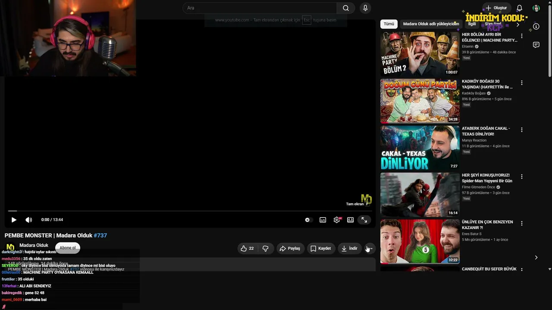Open 'ÜNLÜYE EN ÇOK BENZEYEN KAZANIR' title
This screenshot has width=552, height=310.
pos(487,225)
